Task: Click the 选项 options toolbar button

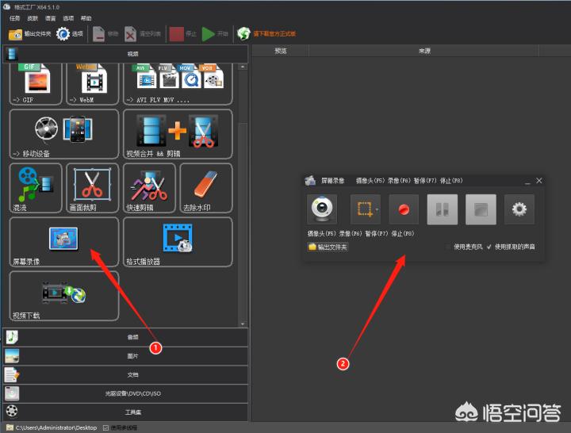Action: (x=70, y=34)
